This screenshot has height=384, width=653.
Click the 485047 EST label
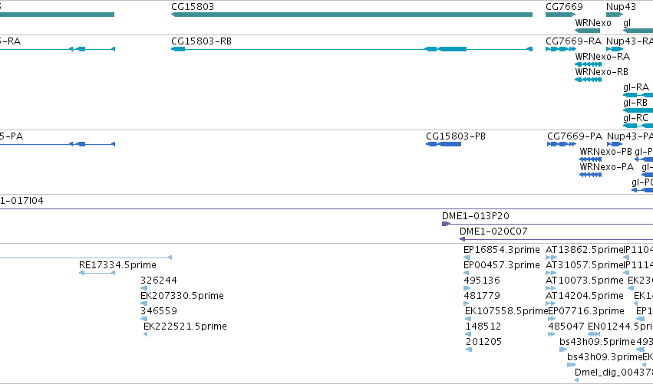(x=566, y=327)
